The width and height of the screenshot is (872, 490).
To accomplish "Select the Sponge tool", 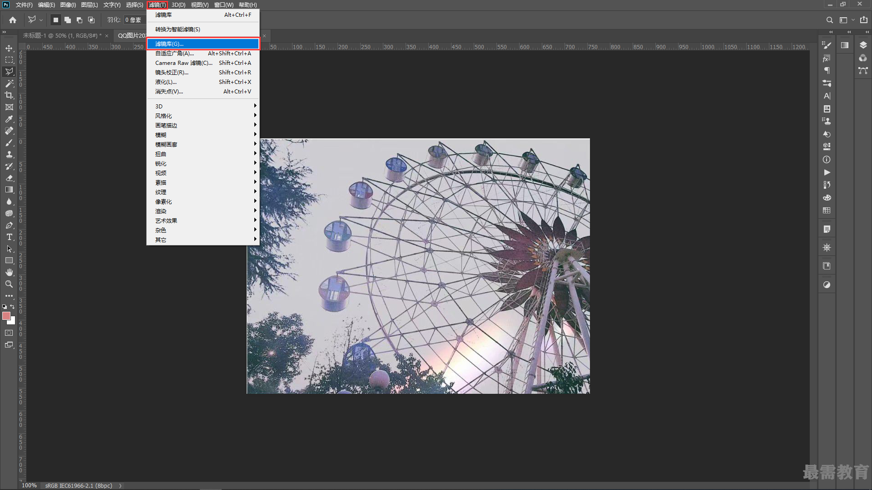I will pos(9,213).
